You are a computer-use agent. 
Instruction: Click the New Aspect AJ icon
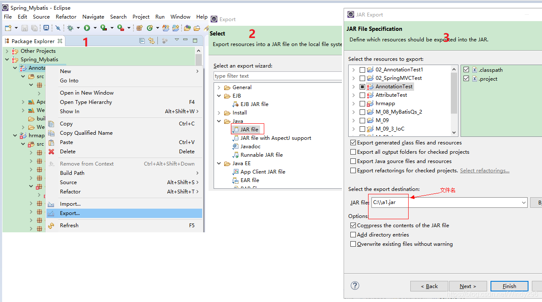[x=166, y=28]
